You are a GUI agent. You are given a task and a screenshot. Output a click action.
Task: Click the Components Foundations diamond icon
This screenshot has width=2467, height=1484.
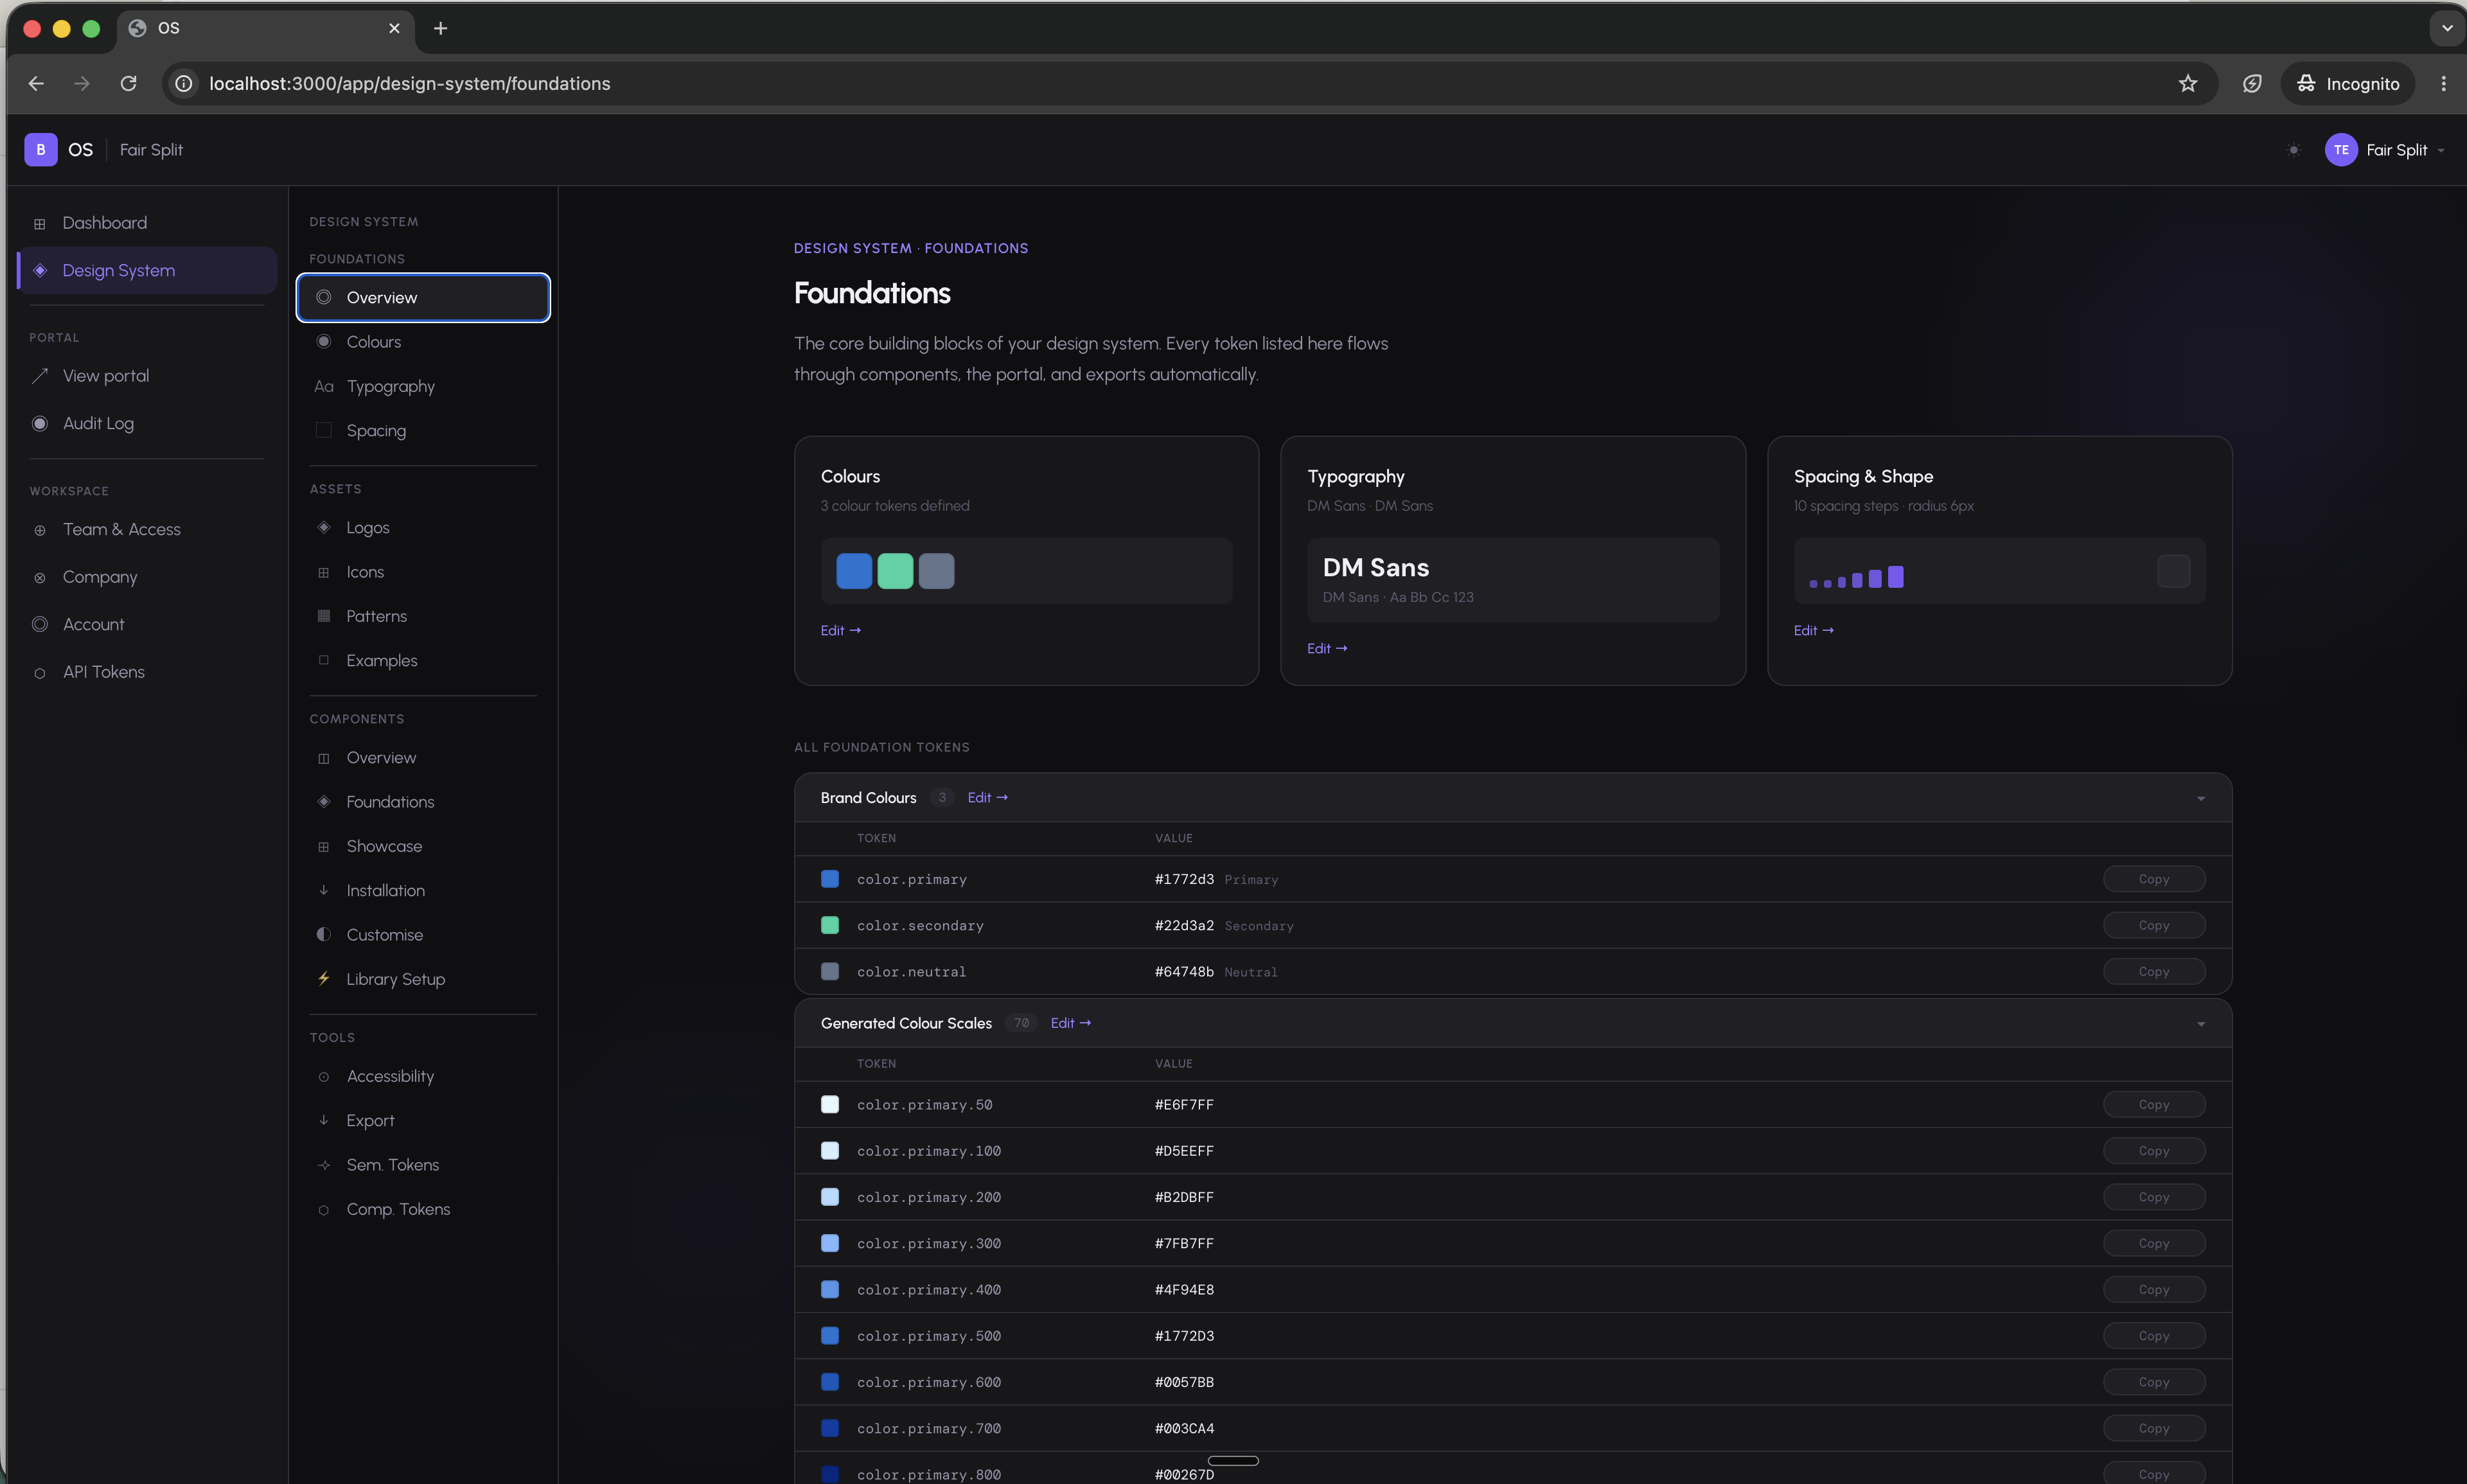324,801
